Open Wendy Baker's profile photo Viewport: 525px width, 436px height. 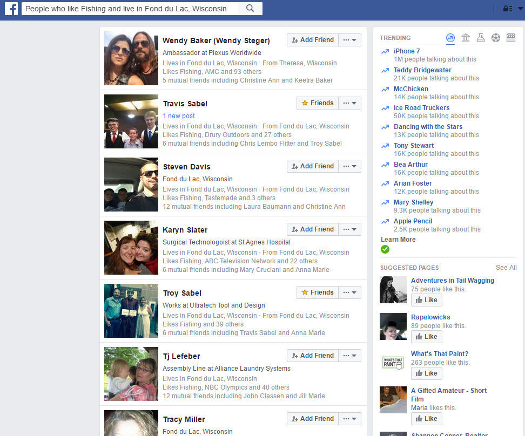(x=131, y=58)
